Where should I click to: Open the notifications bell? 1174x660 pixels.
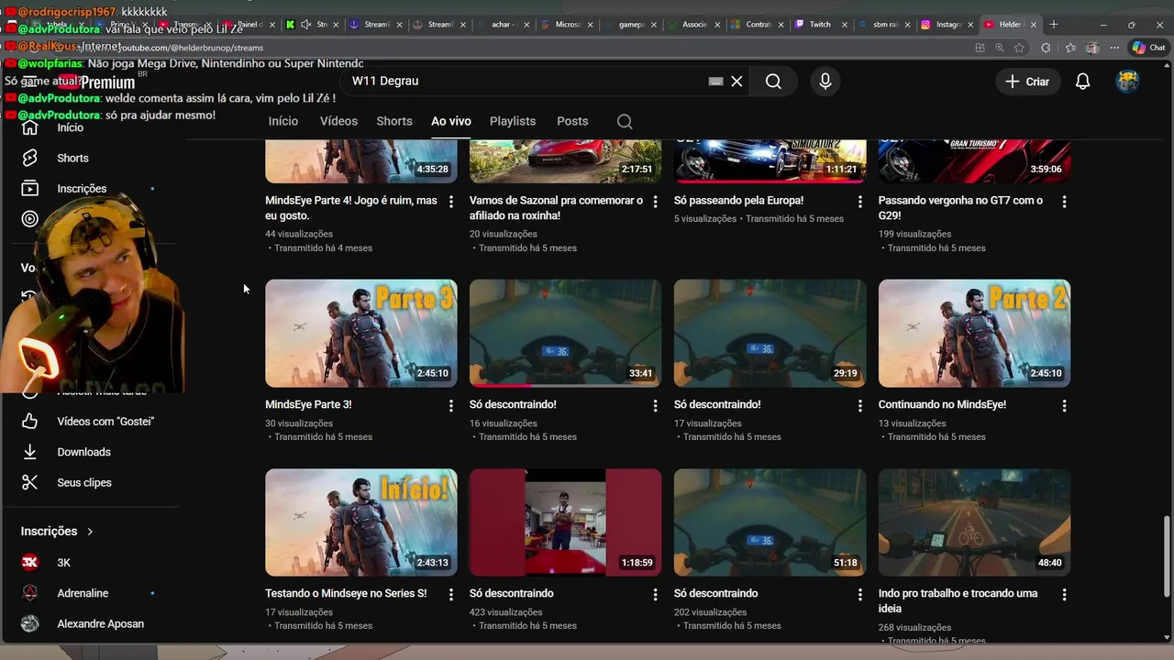1082,82
